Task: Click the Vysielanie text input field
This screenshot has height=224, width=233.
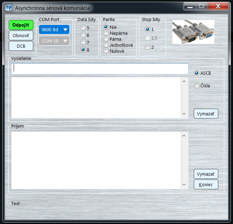Action: pos(100,69)
